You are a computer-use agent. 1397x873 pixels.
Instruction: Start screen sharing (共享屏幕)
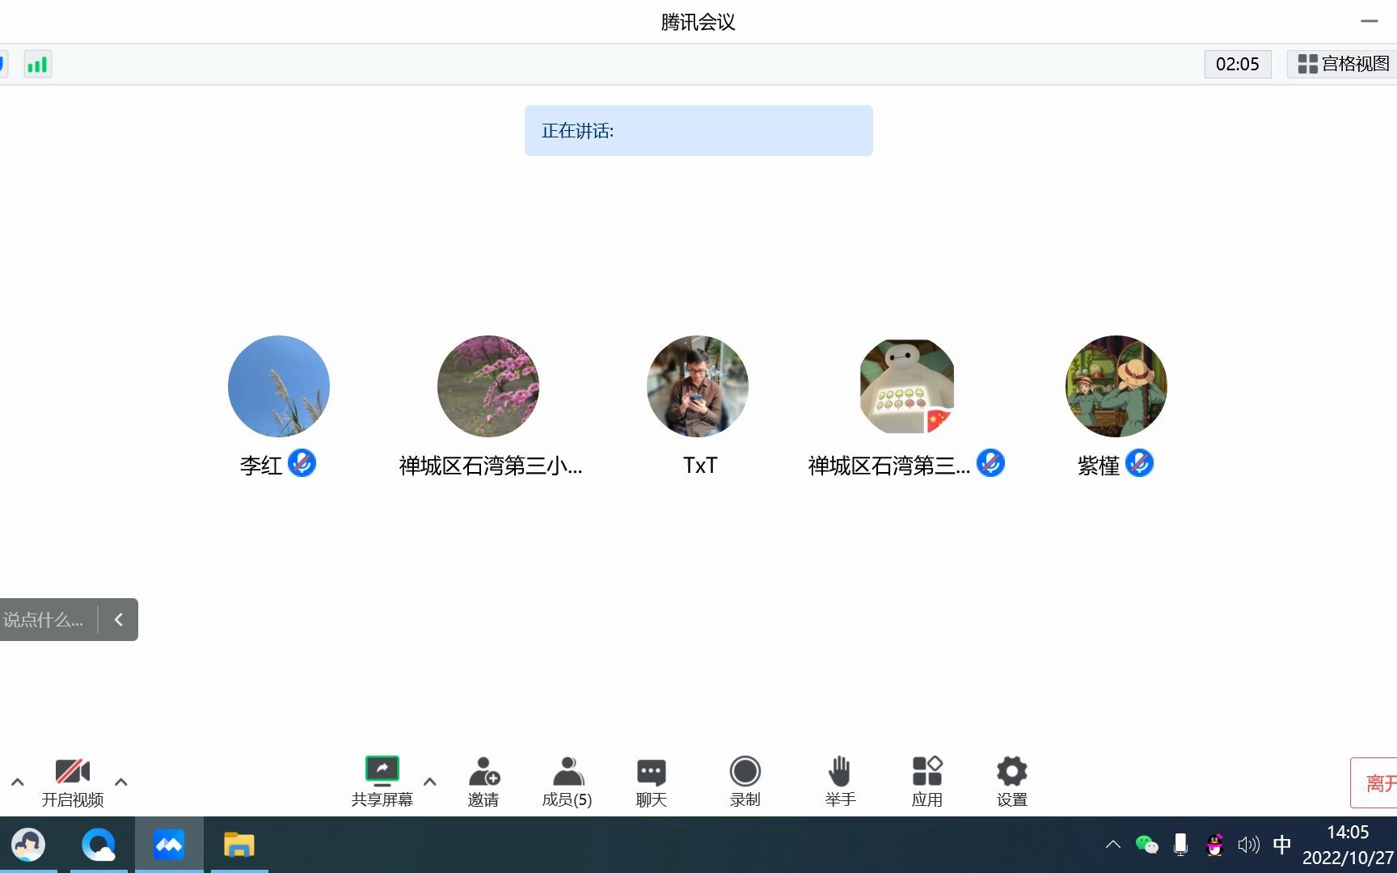pos(382,782)
